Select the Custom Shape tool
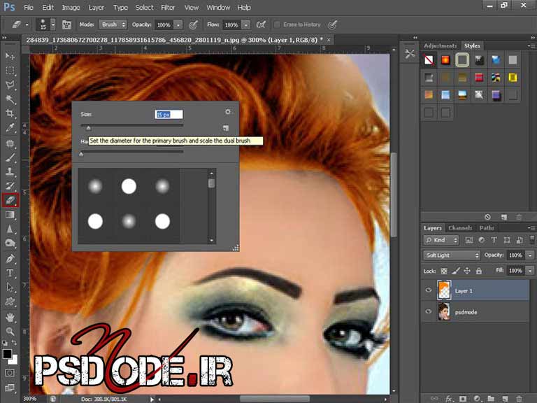The width and height of the screenshot is (537, 403). (10, 302)
